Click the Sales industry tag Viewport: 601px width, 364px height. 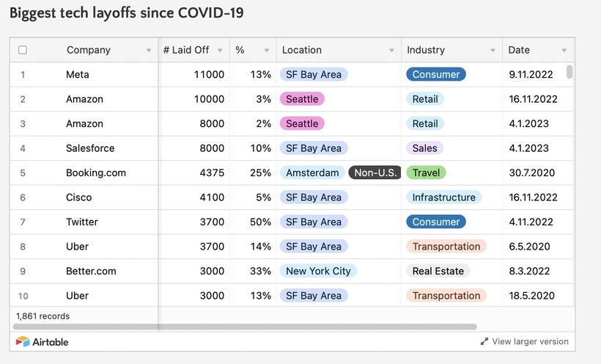(424, 148)
